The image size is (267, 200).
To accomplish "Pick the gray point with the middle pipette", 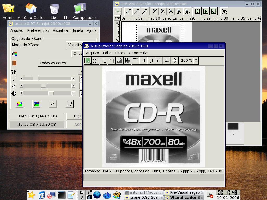I will 136,11.
